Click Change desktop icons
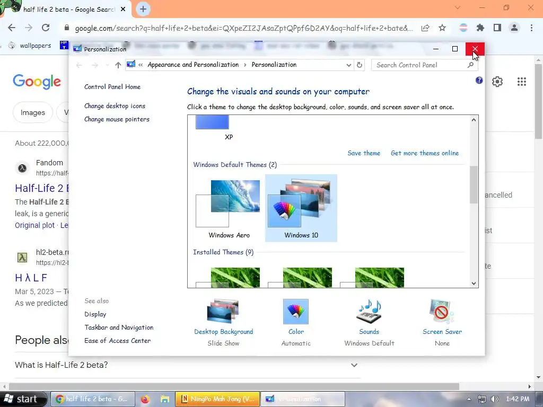 click(x=115, y=106)
